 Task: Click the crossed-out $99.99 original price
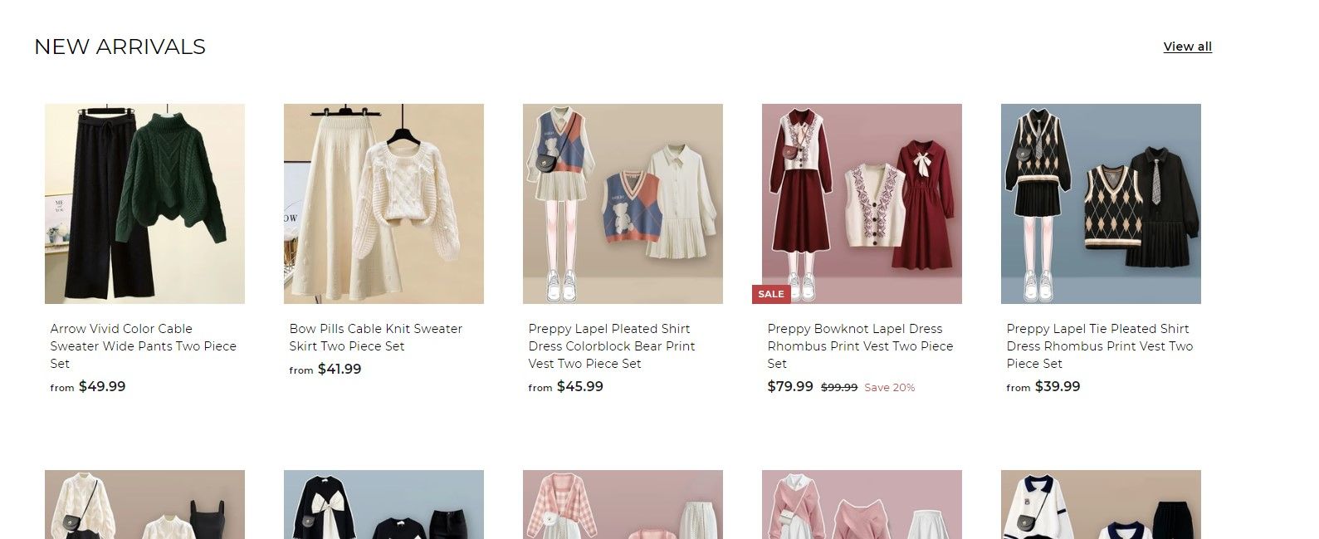point(839,387)
